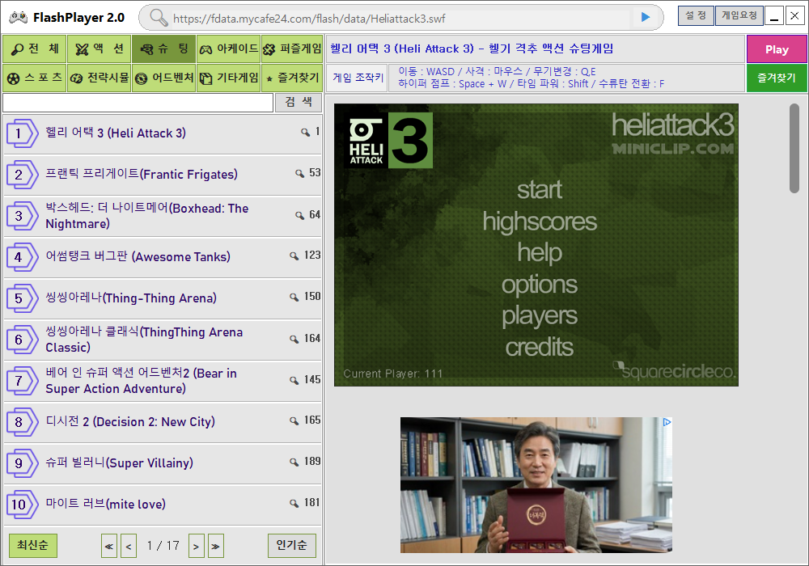Click number 2 arrow icon for Frantic Frigates

click(x=22, y=175)
